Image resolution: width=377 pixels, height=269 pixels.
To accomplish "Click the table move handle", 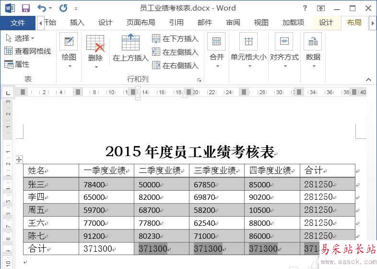I will pyautogui.click(x=19, y=159).
